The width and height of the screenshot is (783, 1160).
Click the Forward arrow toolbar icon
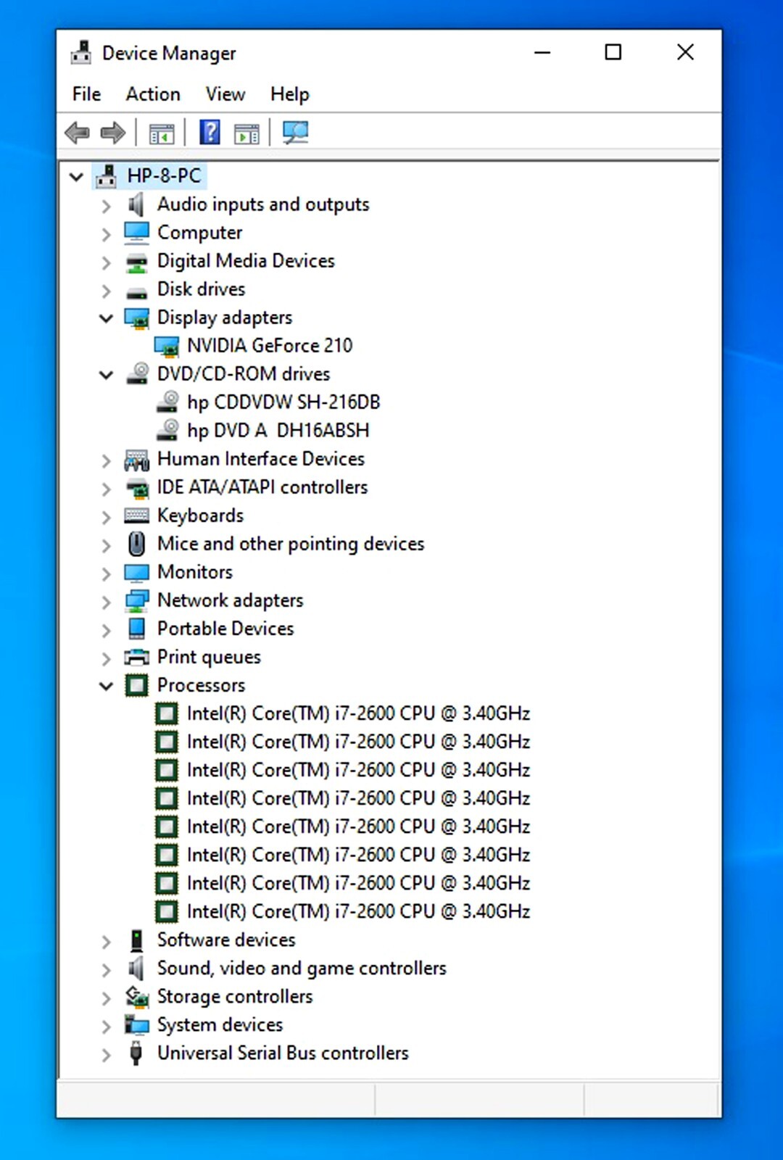(112, 133)
